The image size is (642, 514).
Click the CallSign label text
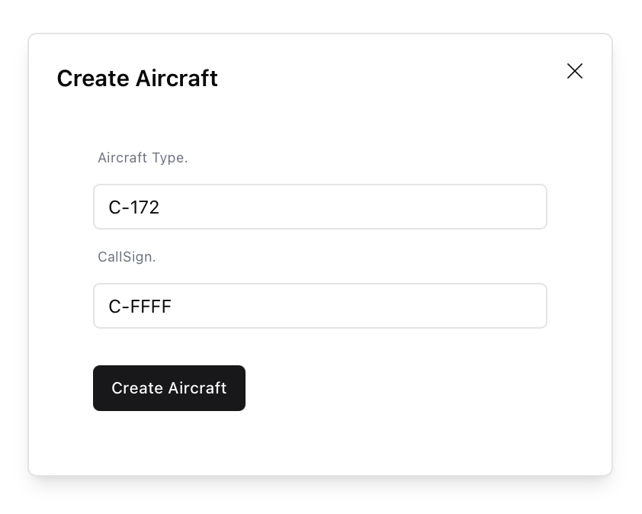127,257
